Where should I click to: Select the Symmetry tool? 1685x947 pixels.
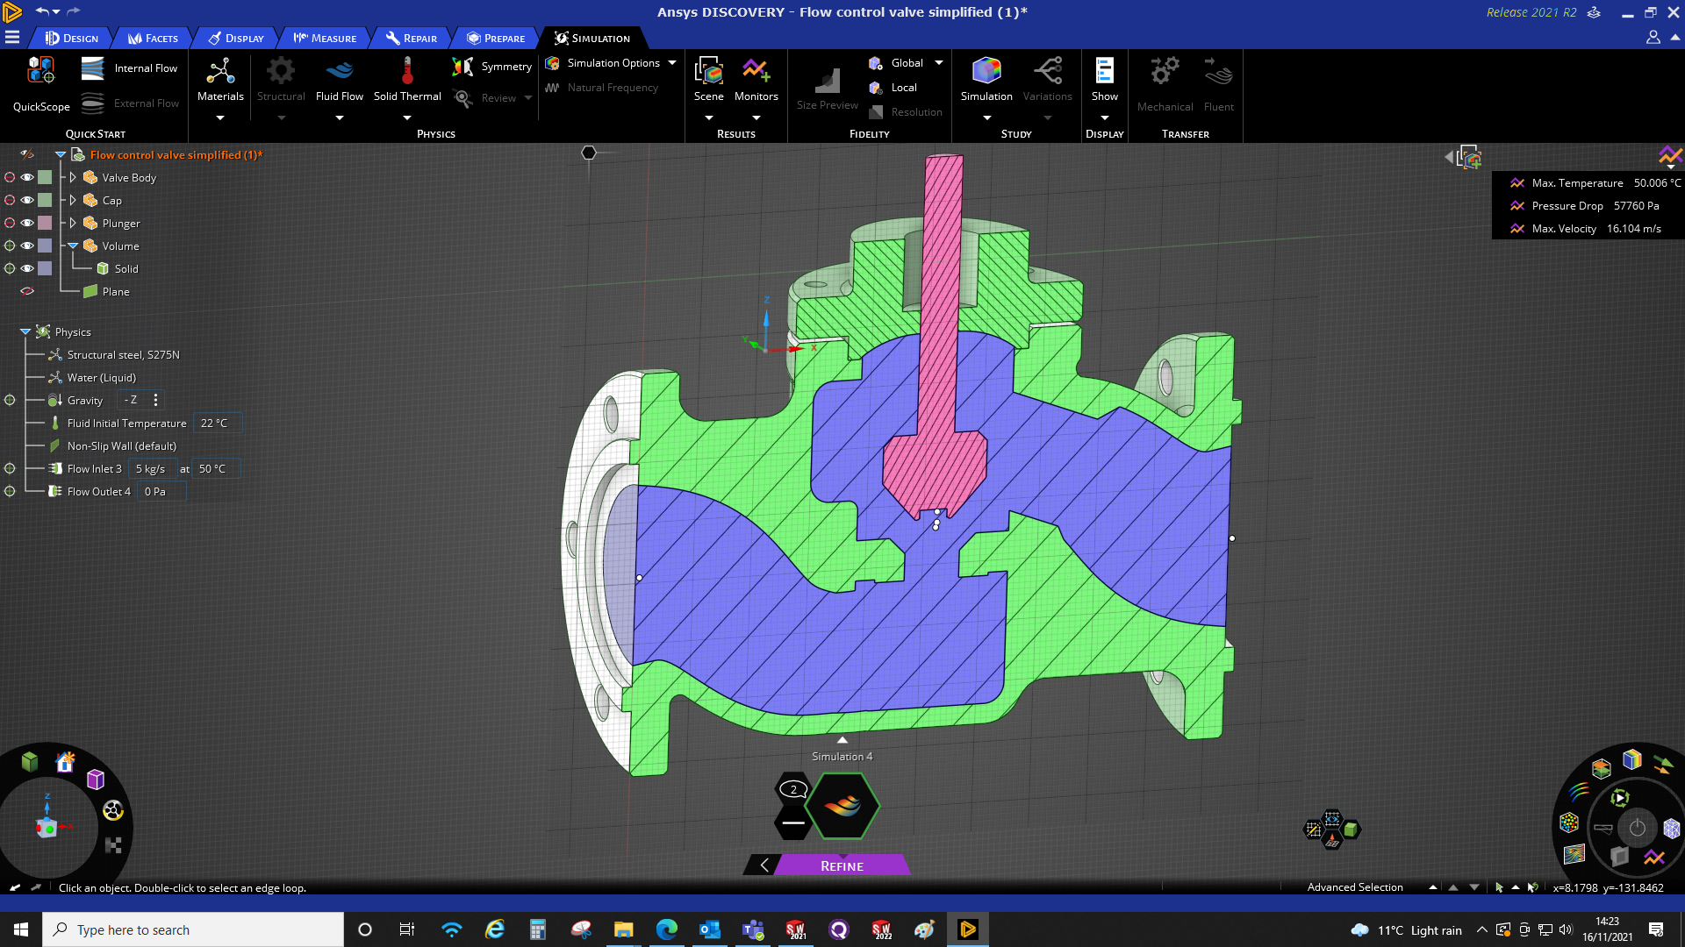pyautogui.click(x=492, y=67)
